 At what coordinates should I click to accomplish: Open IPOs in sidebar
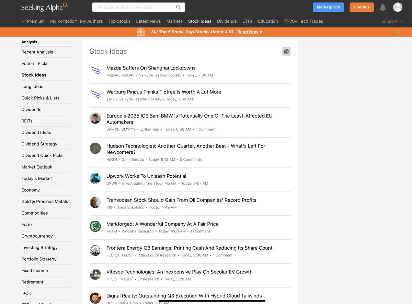click(x=26, y=294)
